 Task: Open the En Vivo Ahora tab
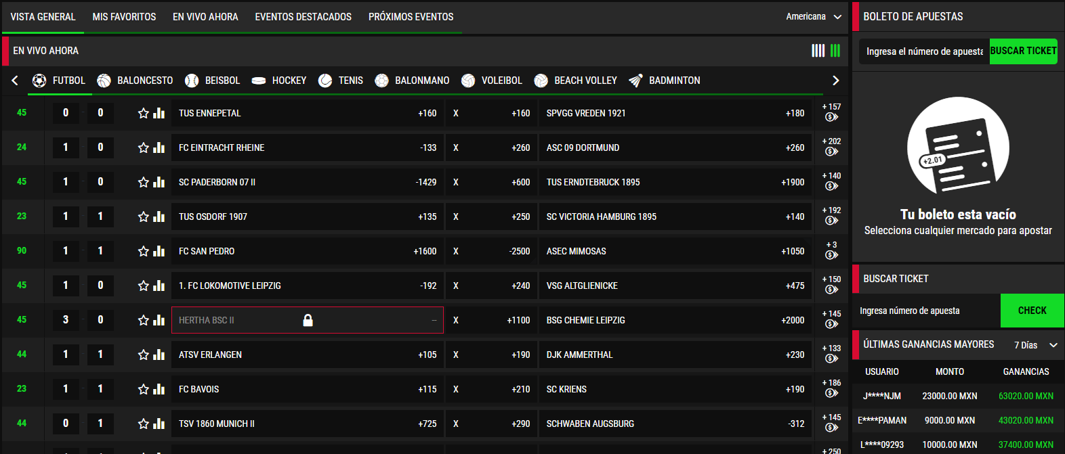tap(205, 17)
